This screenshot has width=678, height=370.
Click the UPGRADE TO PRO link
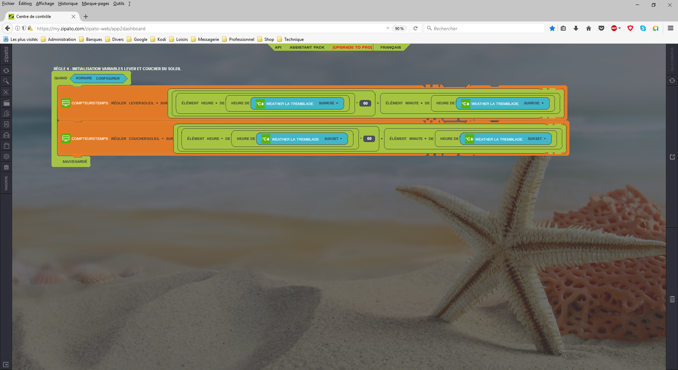pyautogui.click(x=352, y=47)
